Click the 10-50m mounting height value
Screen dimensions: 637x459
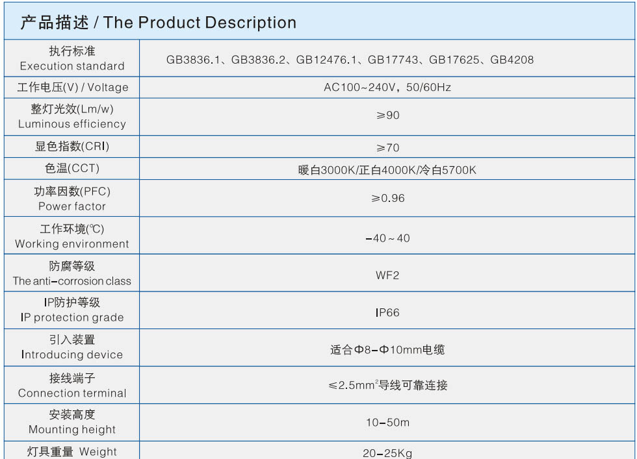pyautogui.click(x=387, y=423)
